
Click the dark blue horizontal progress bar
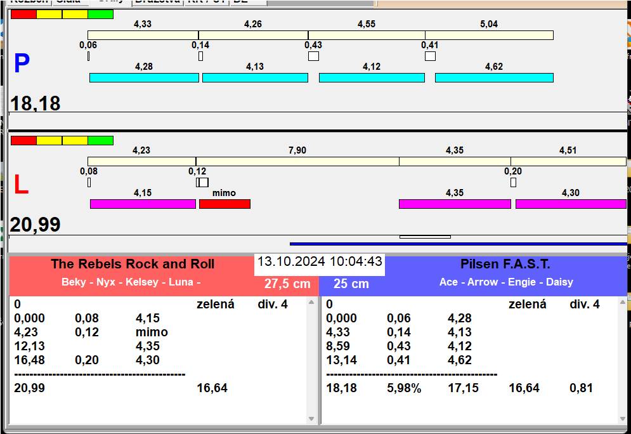coord(458,244)
